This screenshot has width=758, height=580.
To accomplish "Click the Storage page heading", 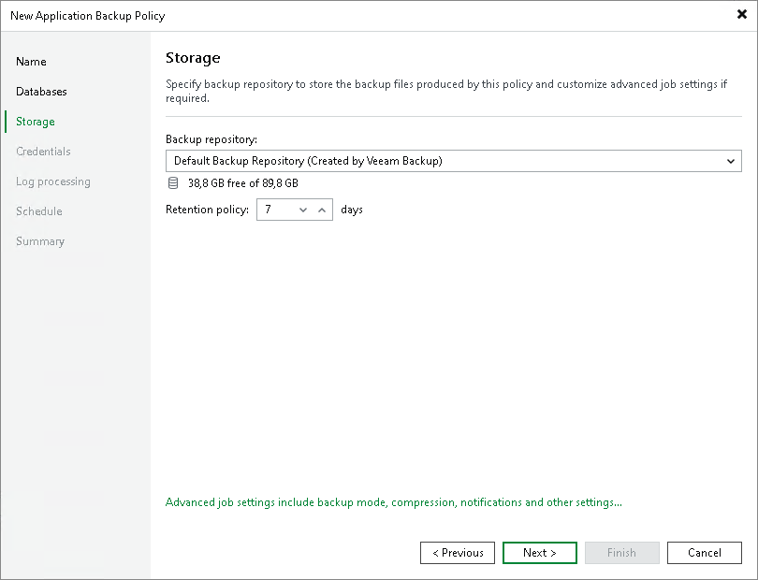I will (192, 57).
